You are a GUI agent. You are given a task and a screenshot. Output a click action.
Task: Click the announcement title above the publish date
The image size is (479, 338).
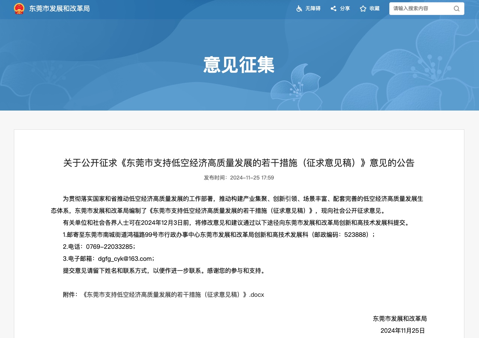tap(239, 163)
